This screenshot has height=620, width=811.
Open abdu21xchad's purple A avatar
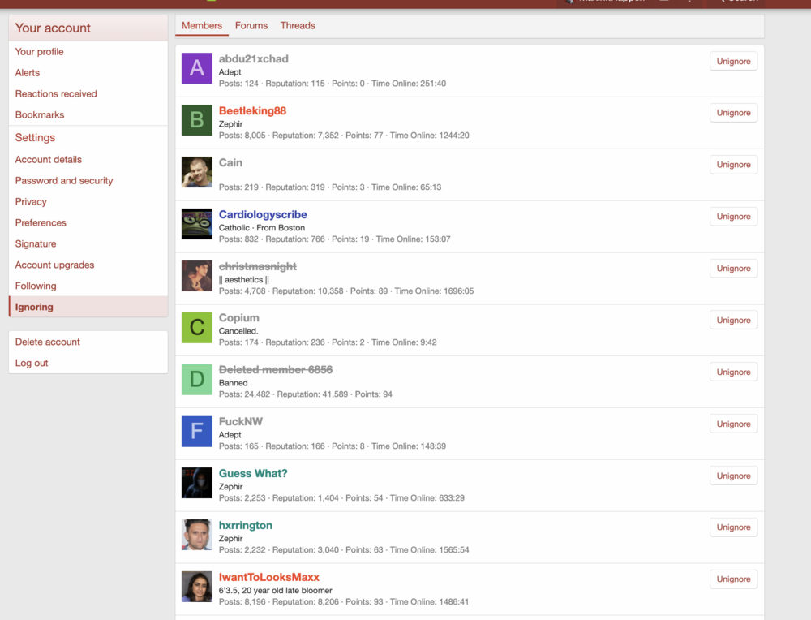point(196,68)
